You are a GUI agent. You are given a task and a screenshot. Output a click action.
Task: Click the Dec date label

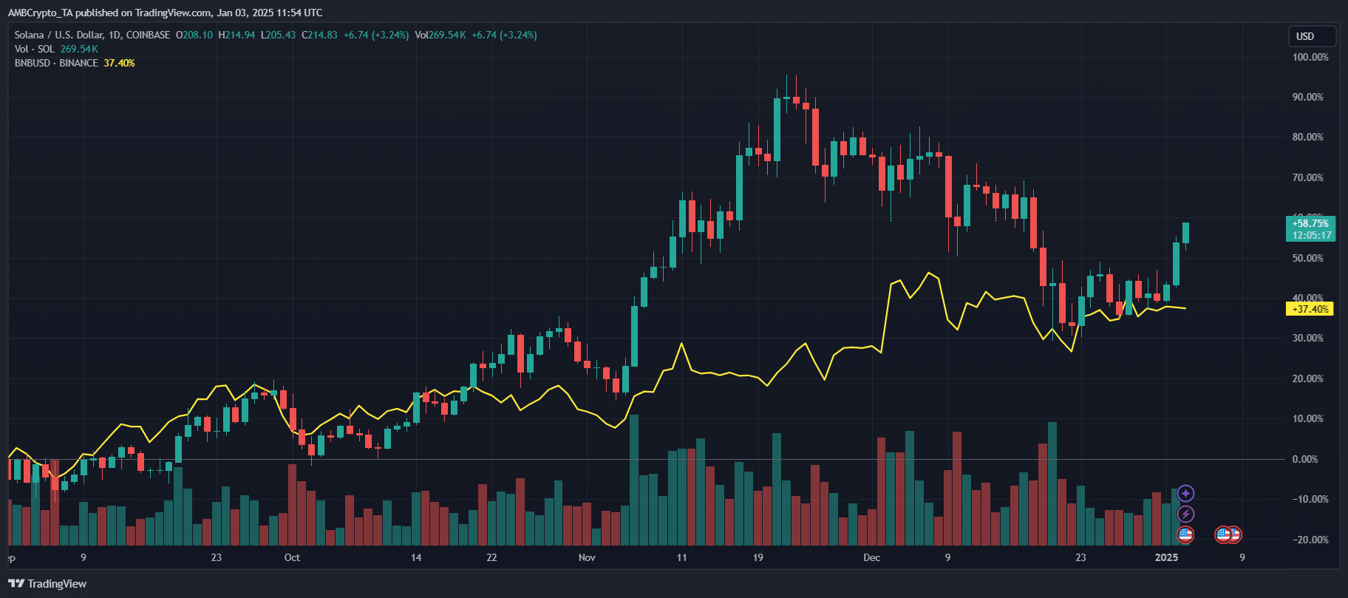point(872,557)
